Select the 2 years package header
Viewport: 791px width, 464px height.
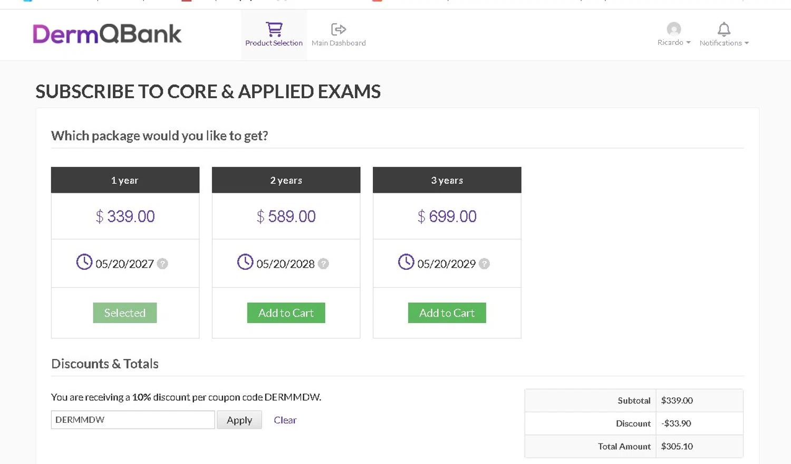point(286,180)
